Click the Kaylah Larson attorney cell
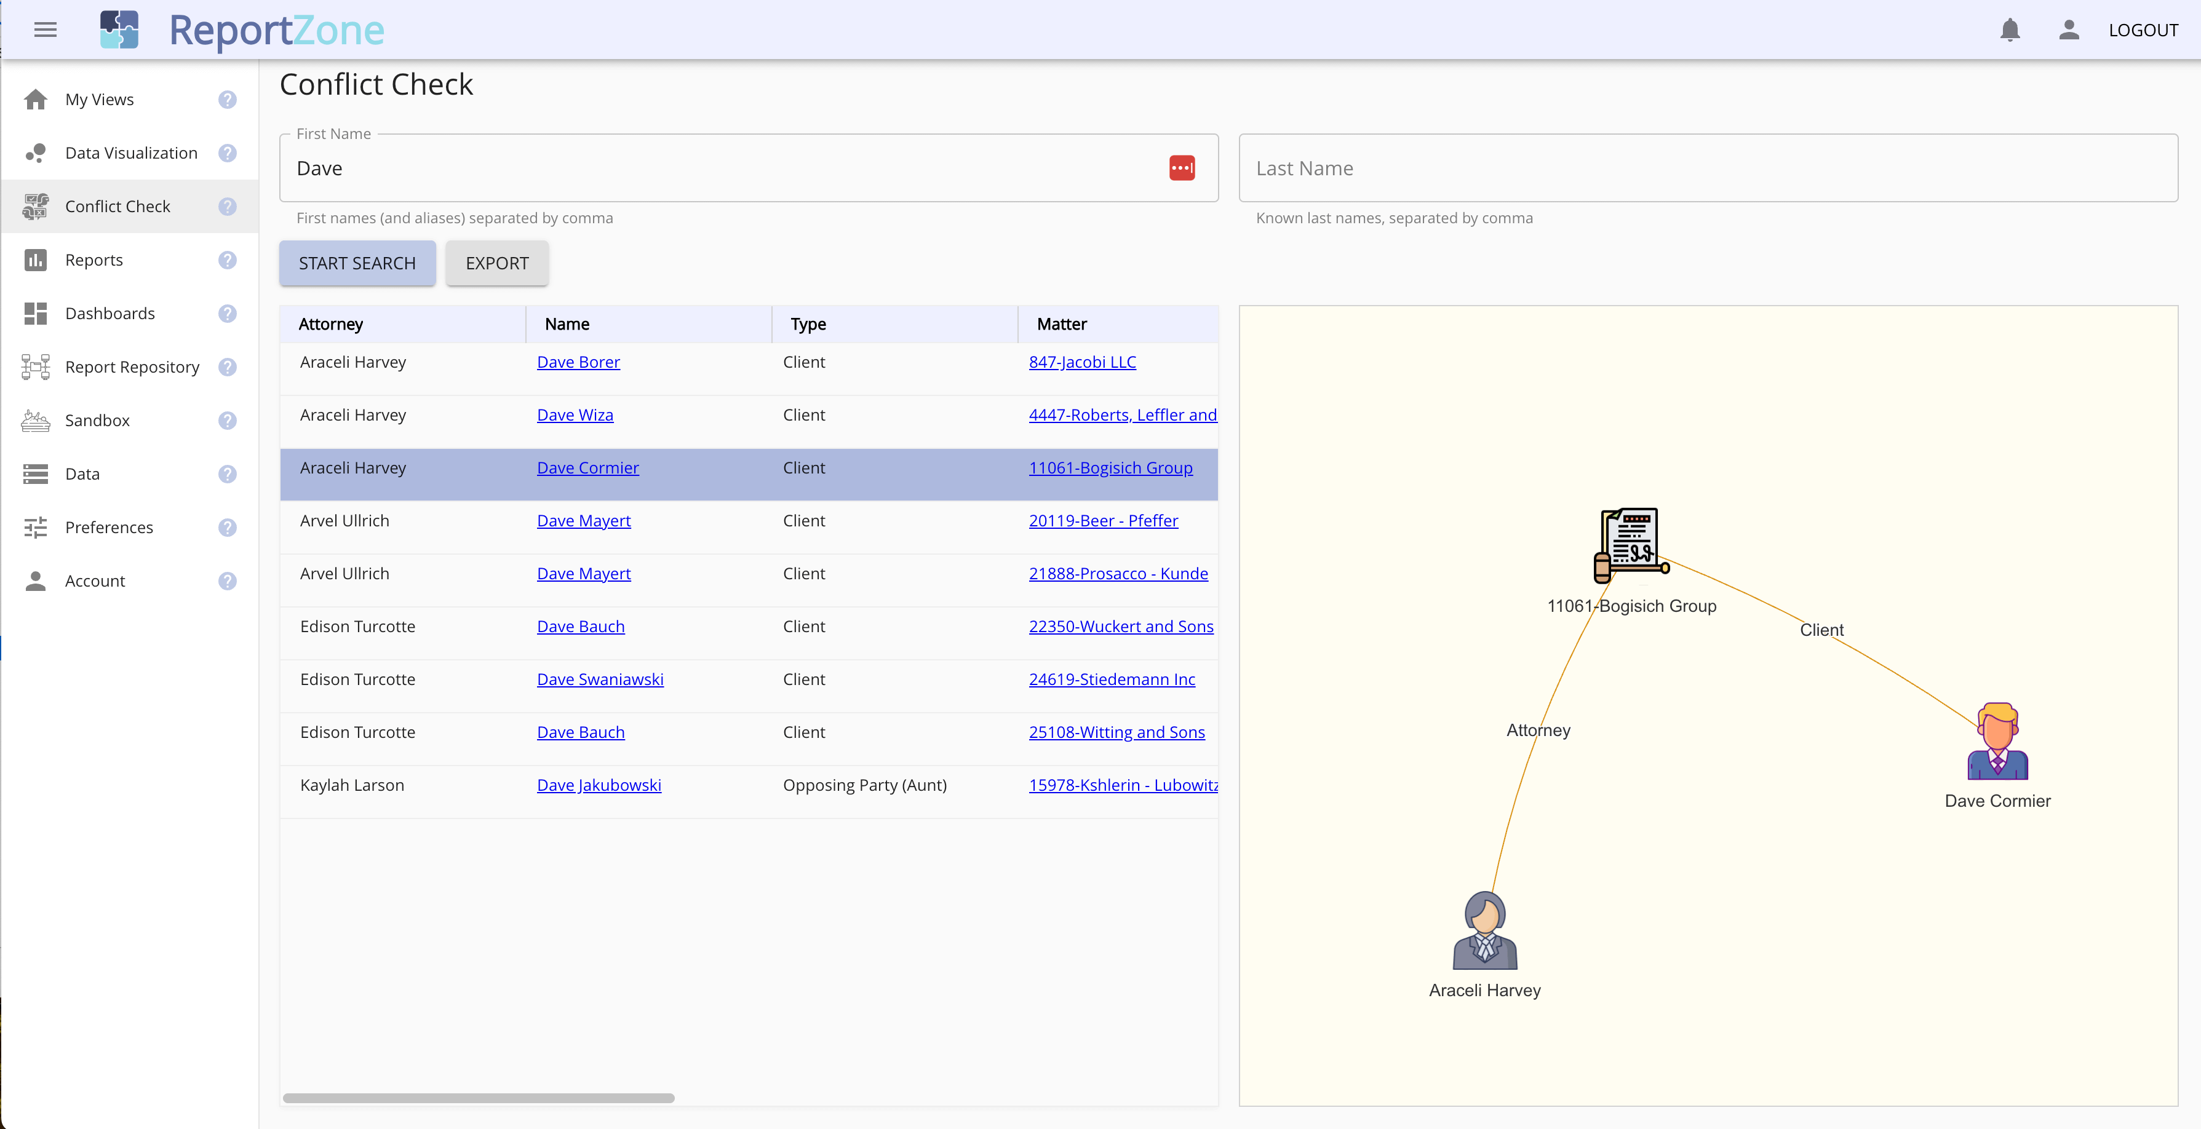This screenshot has width=2201, height=1129. tap(352, 786)
